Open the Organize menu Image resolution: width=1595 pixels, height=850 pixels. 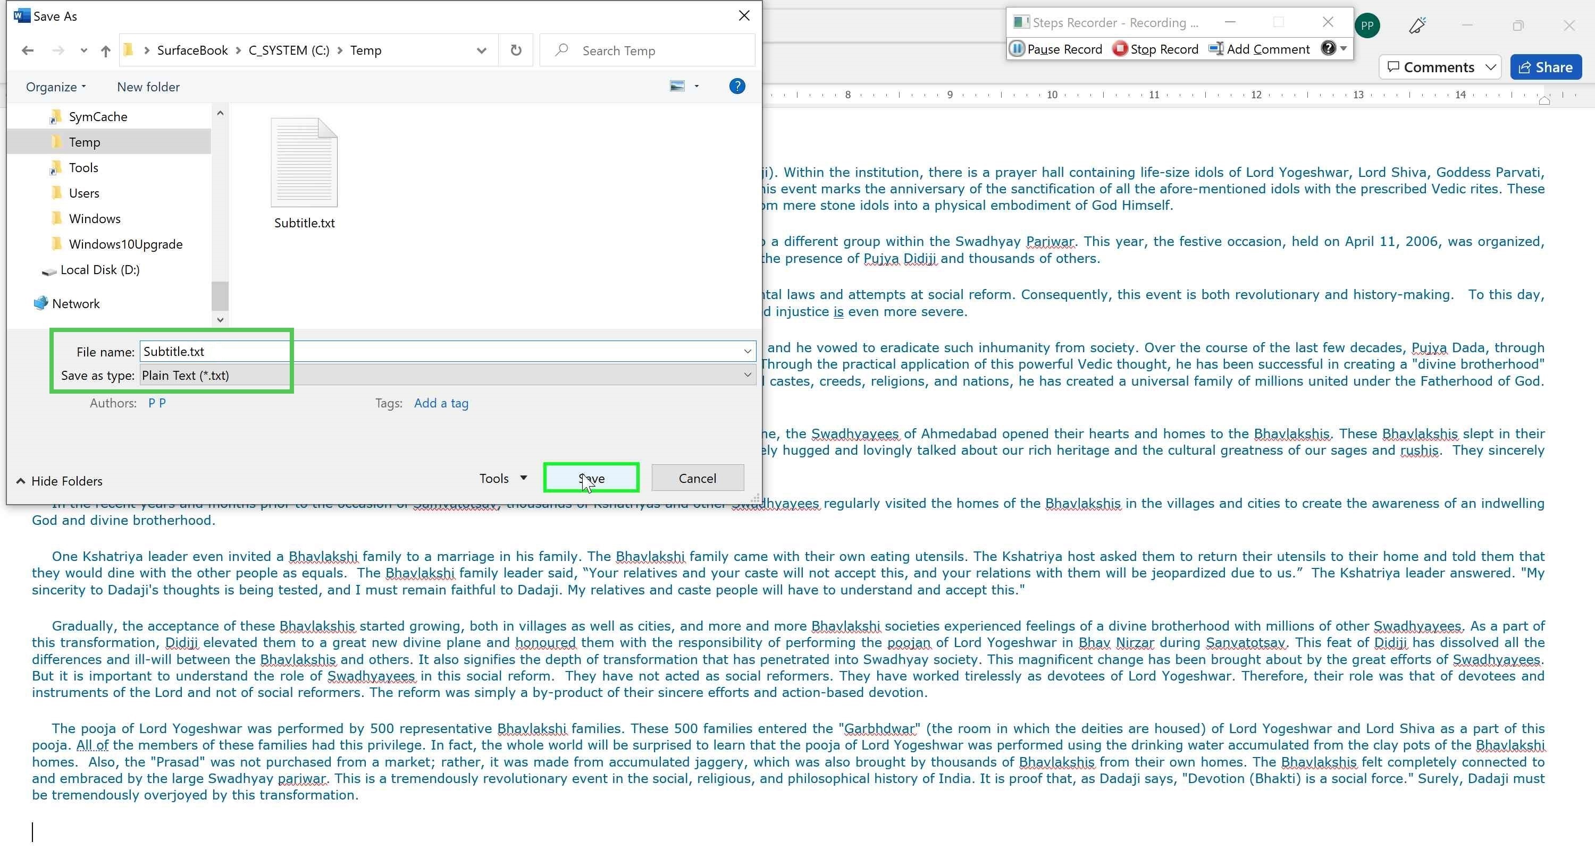pos(56,87)
